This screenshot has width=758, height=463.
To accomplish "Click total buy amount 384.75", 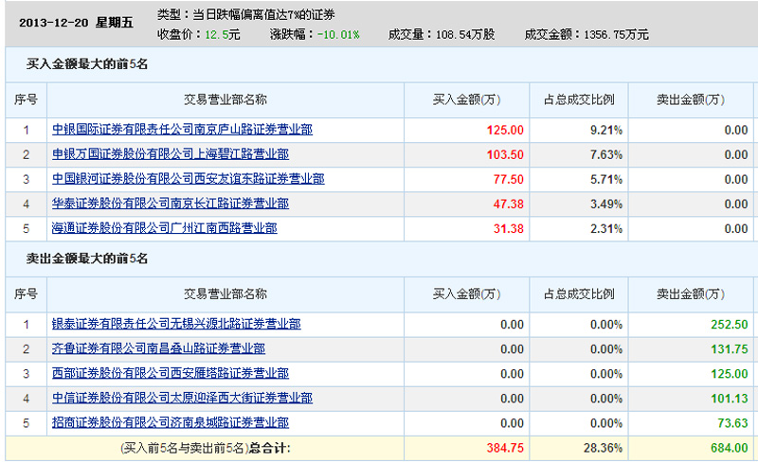I will [x=505, y=448].
